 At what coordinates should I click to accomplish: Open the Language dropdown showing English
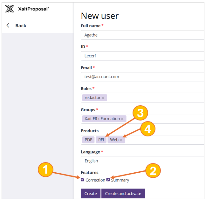[142, 161]
